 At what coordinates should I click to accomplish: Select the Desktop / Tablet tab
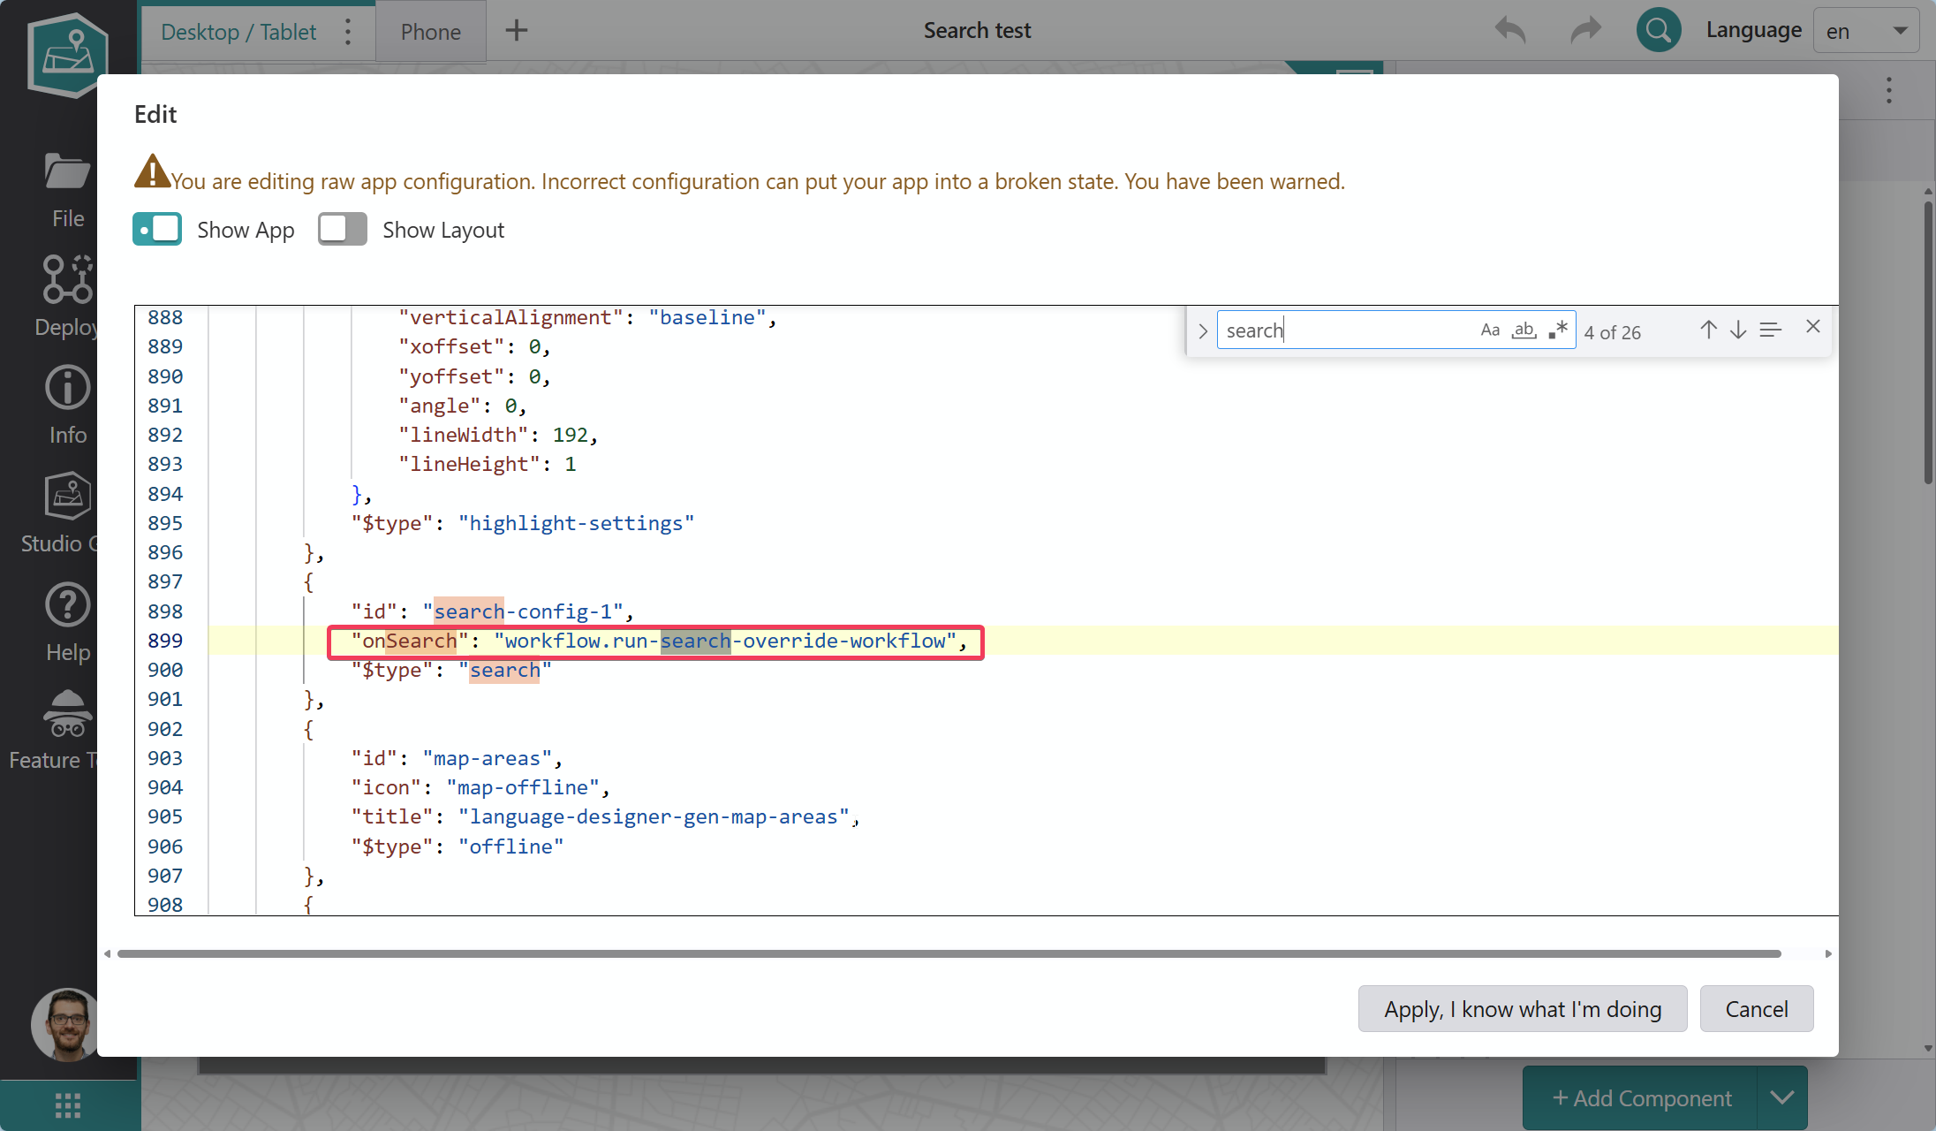pos(238,32)
